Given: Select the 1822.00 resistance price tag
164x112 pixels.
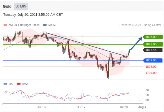Looking at the screenshot, I should tap(153, 44).
